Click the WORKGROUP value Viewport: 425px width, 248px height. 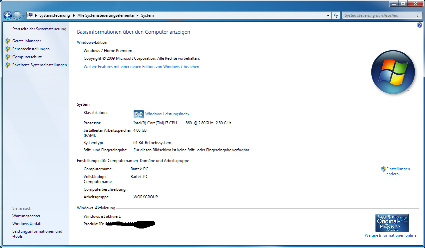(x=146, y=197)
